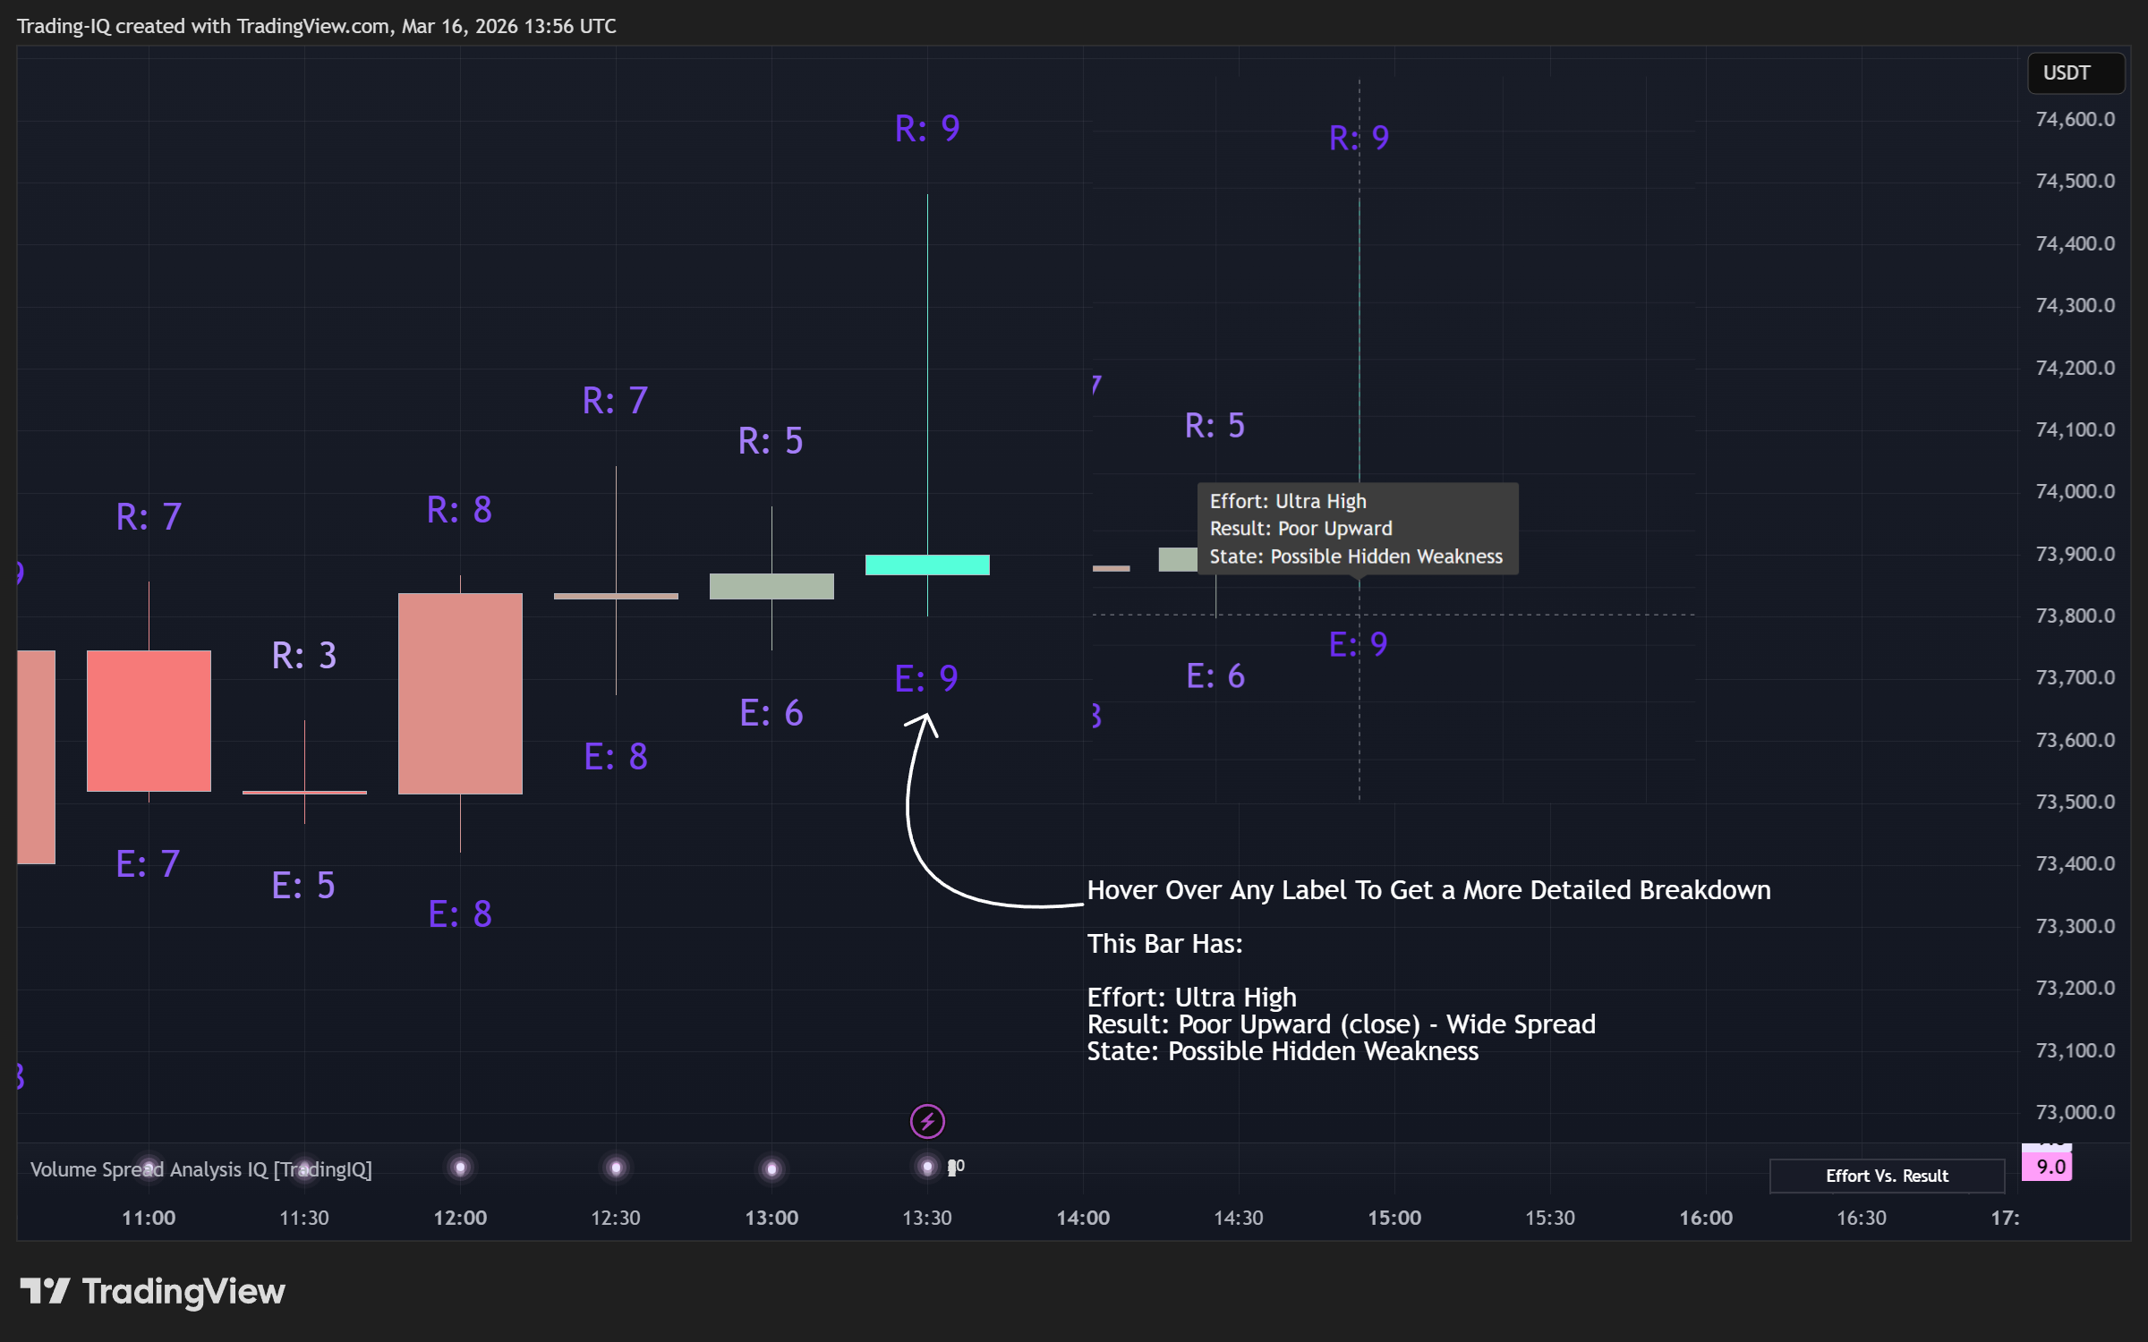Click 'State: Possible Hidden Weakness' in the tooltip

1356,556
